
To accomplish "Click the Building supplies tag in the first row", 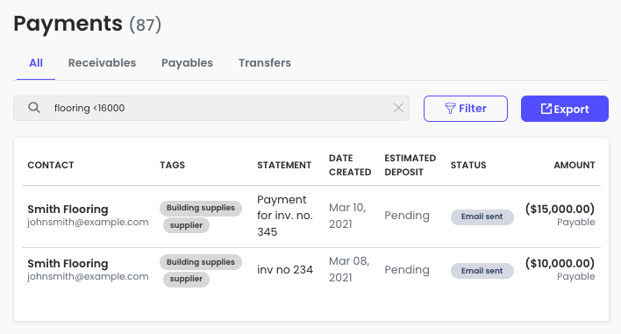I will pyautogui.click(x=200, y=208).
